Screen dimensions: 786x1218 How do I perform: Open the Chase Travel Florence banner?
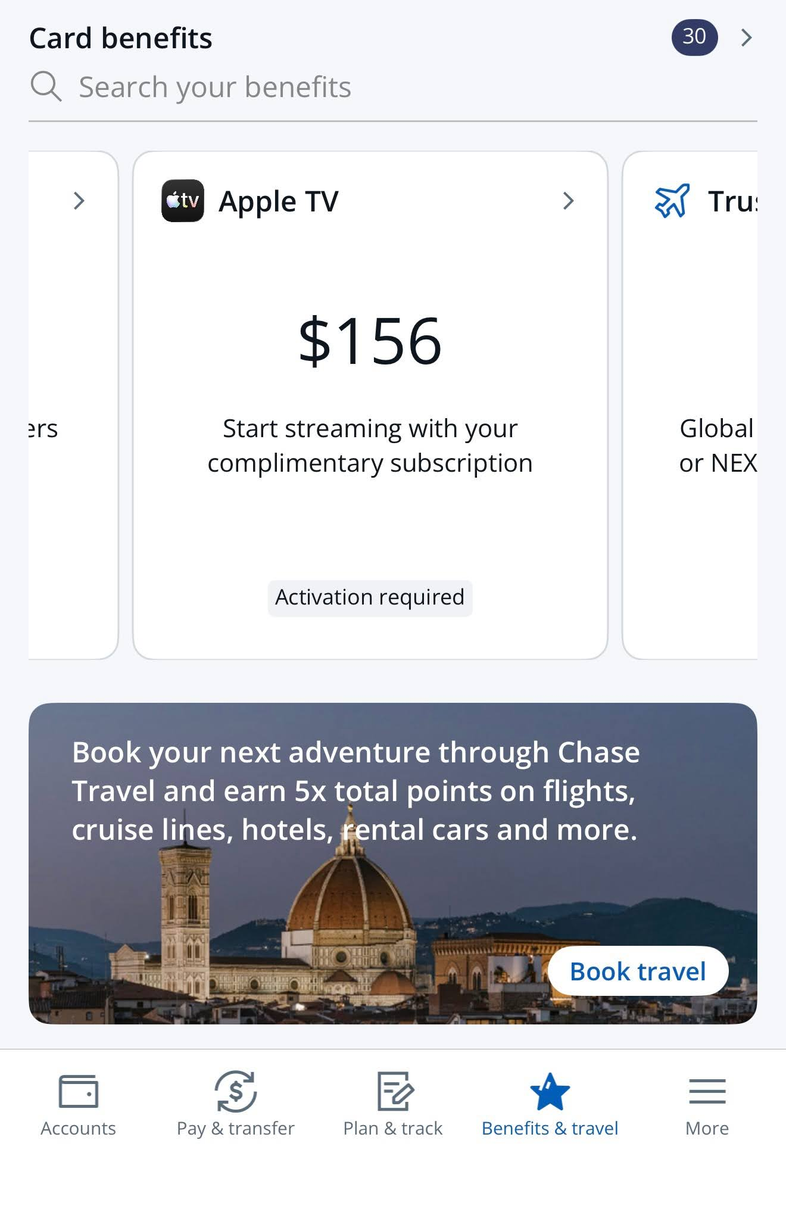[393, 864]
